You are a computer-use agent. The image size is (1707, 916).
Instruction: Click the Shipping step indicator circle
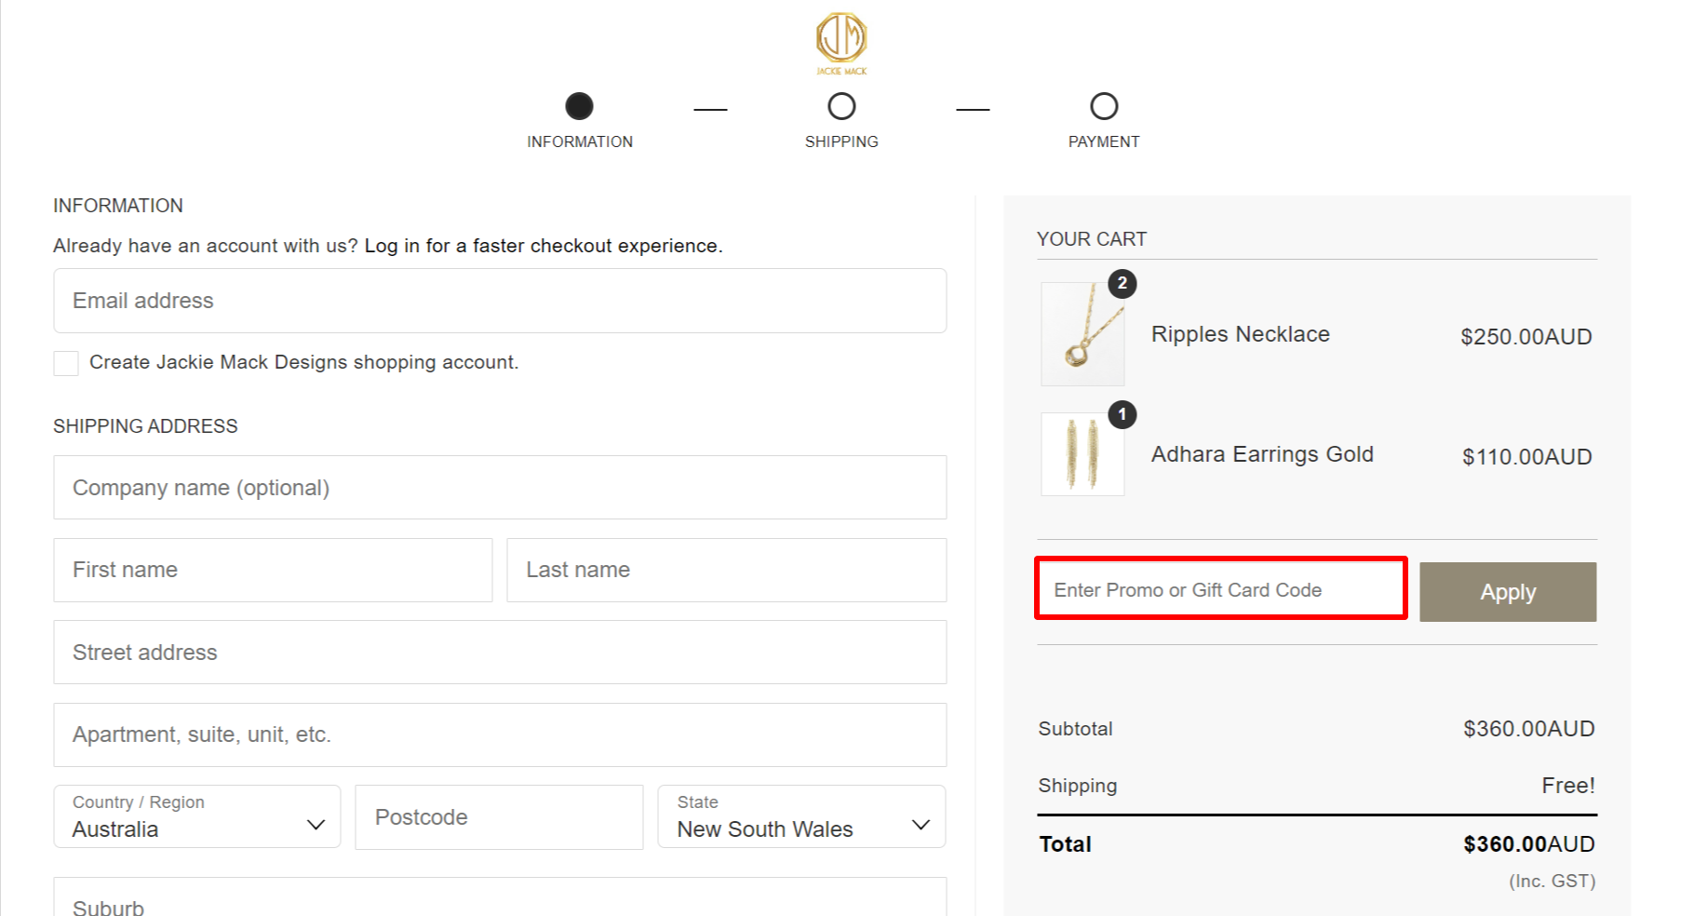tap(840, 106)
